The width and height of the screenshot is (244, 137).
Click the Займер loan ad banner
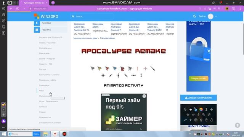(124, 112)
